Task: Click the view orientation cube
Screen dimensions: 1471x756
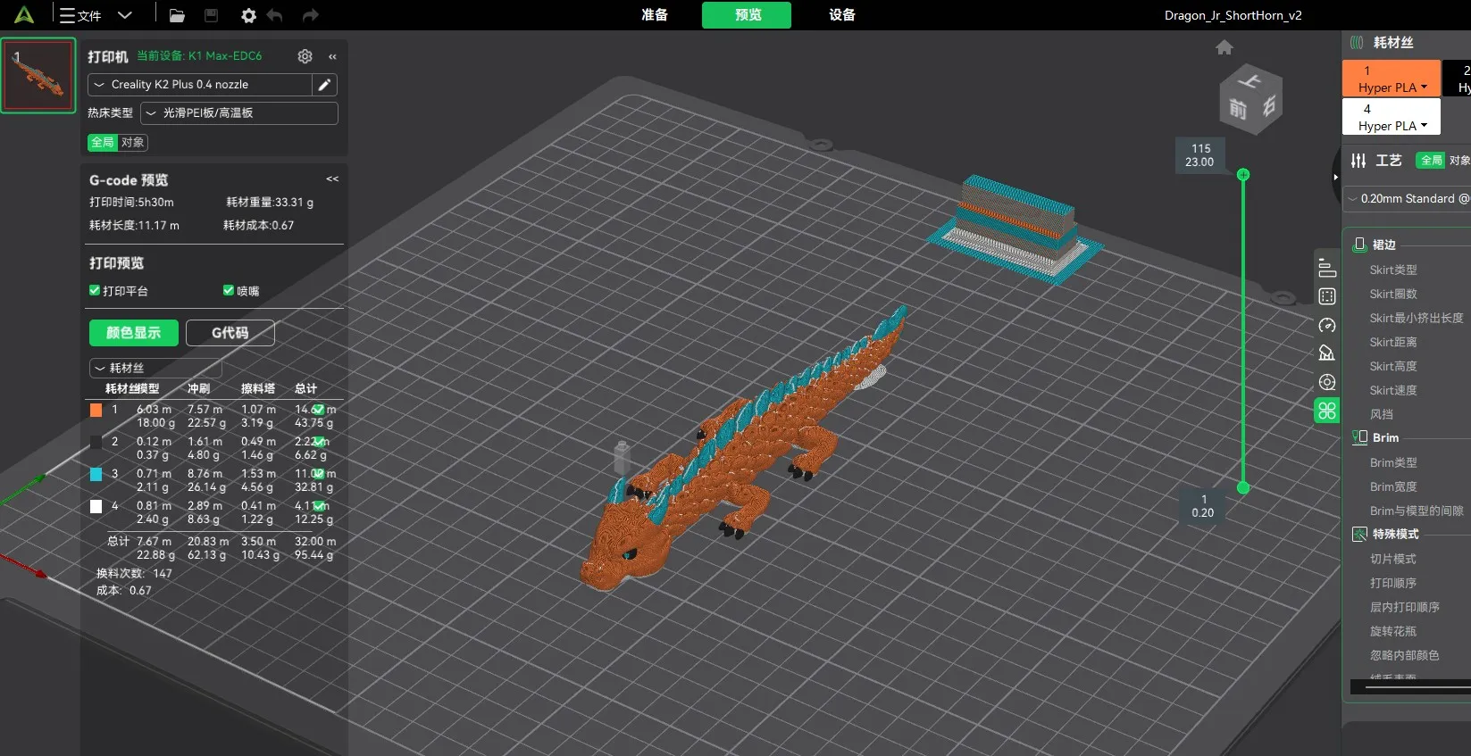Action: pyautogui.click(x=1250, y=100)
